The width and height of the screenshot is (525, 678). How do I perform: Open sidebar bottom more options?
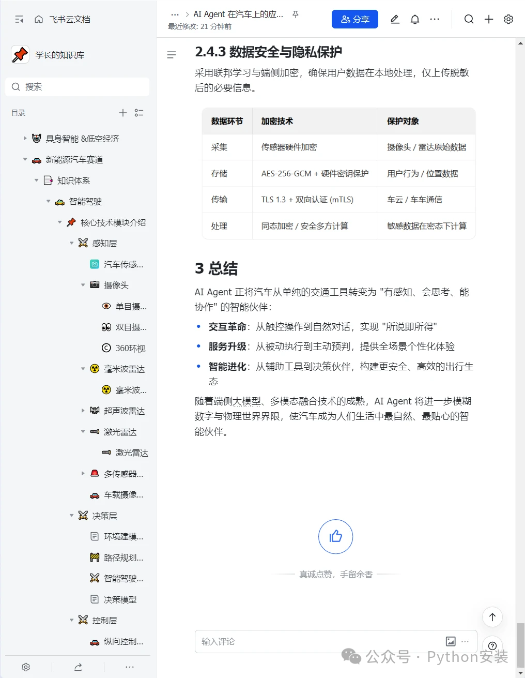[x=130, y=667]
